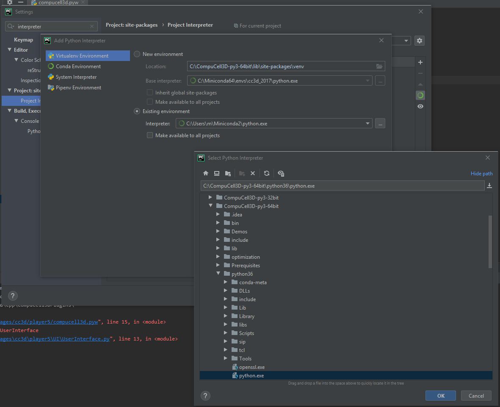Collapse CompuCell3D-py3-64bit folder
500x407 pixels.
click(x=210, y=206)
